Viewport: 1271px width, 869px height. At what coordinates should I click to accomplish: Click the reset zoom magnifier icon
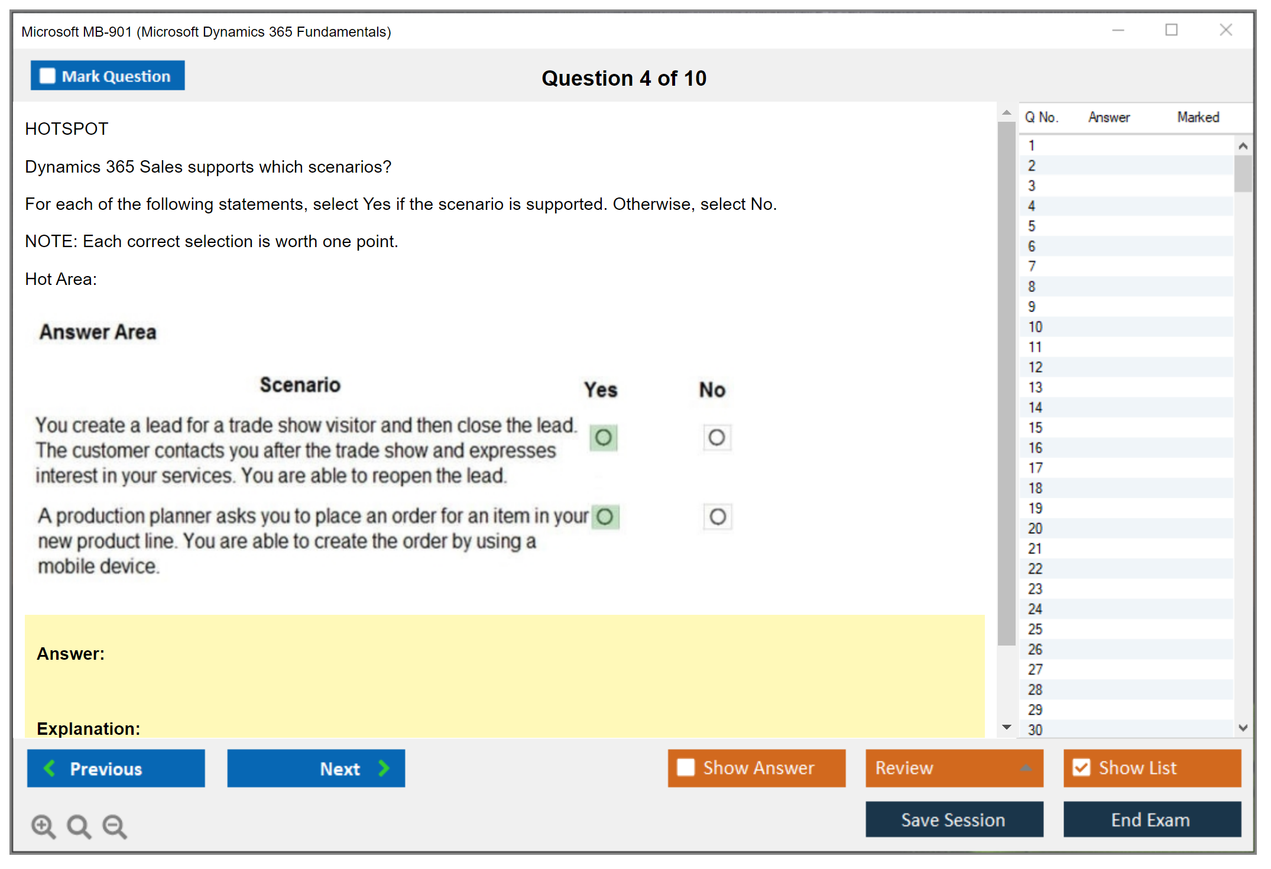point(79,826)
